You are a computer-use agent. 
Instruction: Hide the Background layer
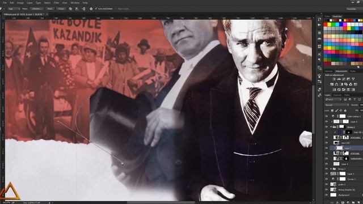327,195
